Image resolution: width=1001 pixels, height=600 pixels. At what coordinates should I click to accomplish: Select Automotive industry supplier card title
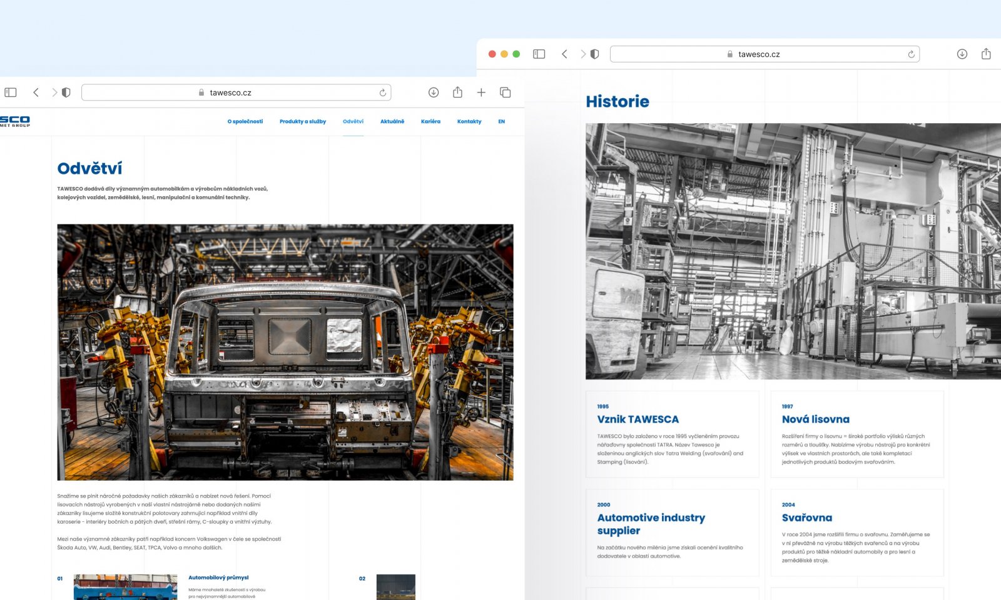(x=651, y=524)
